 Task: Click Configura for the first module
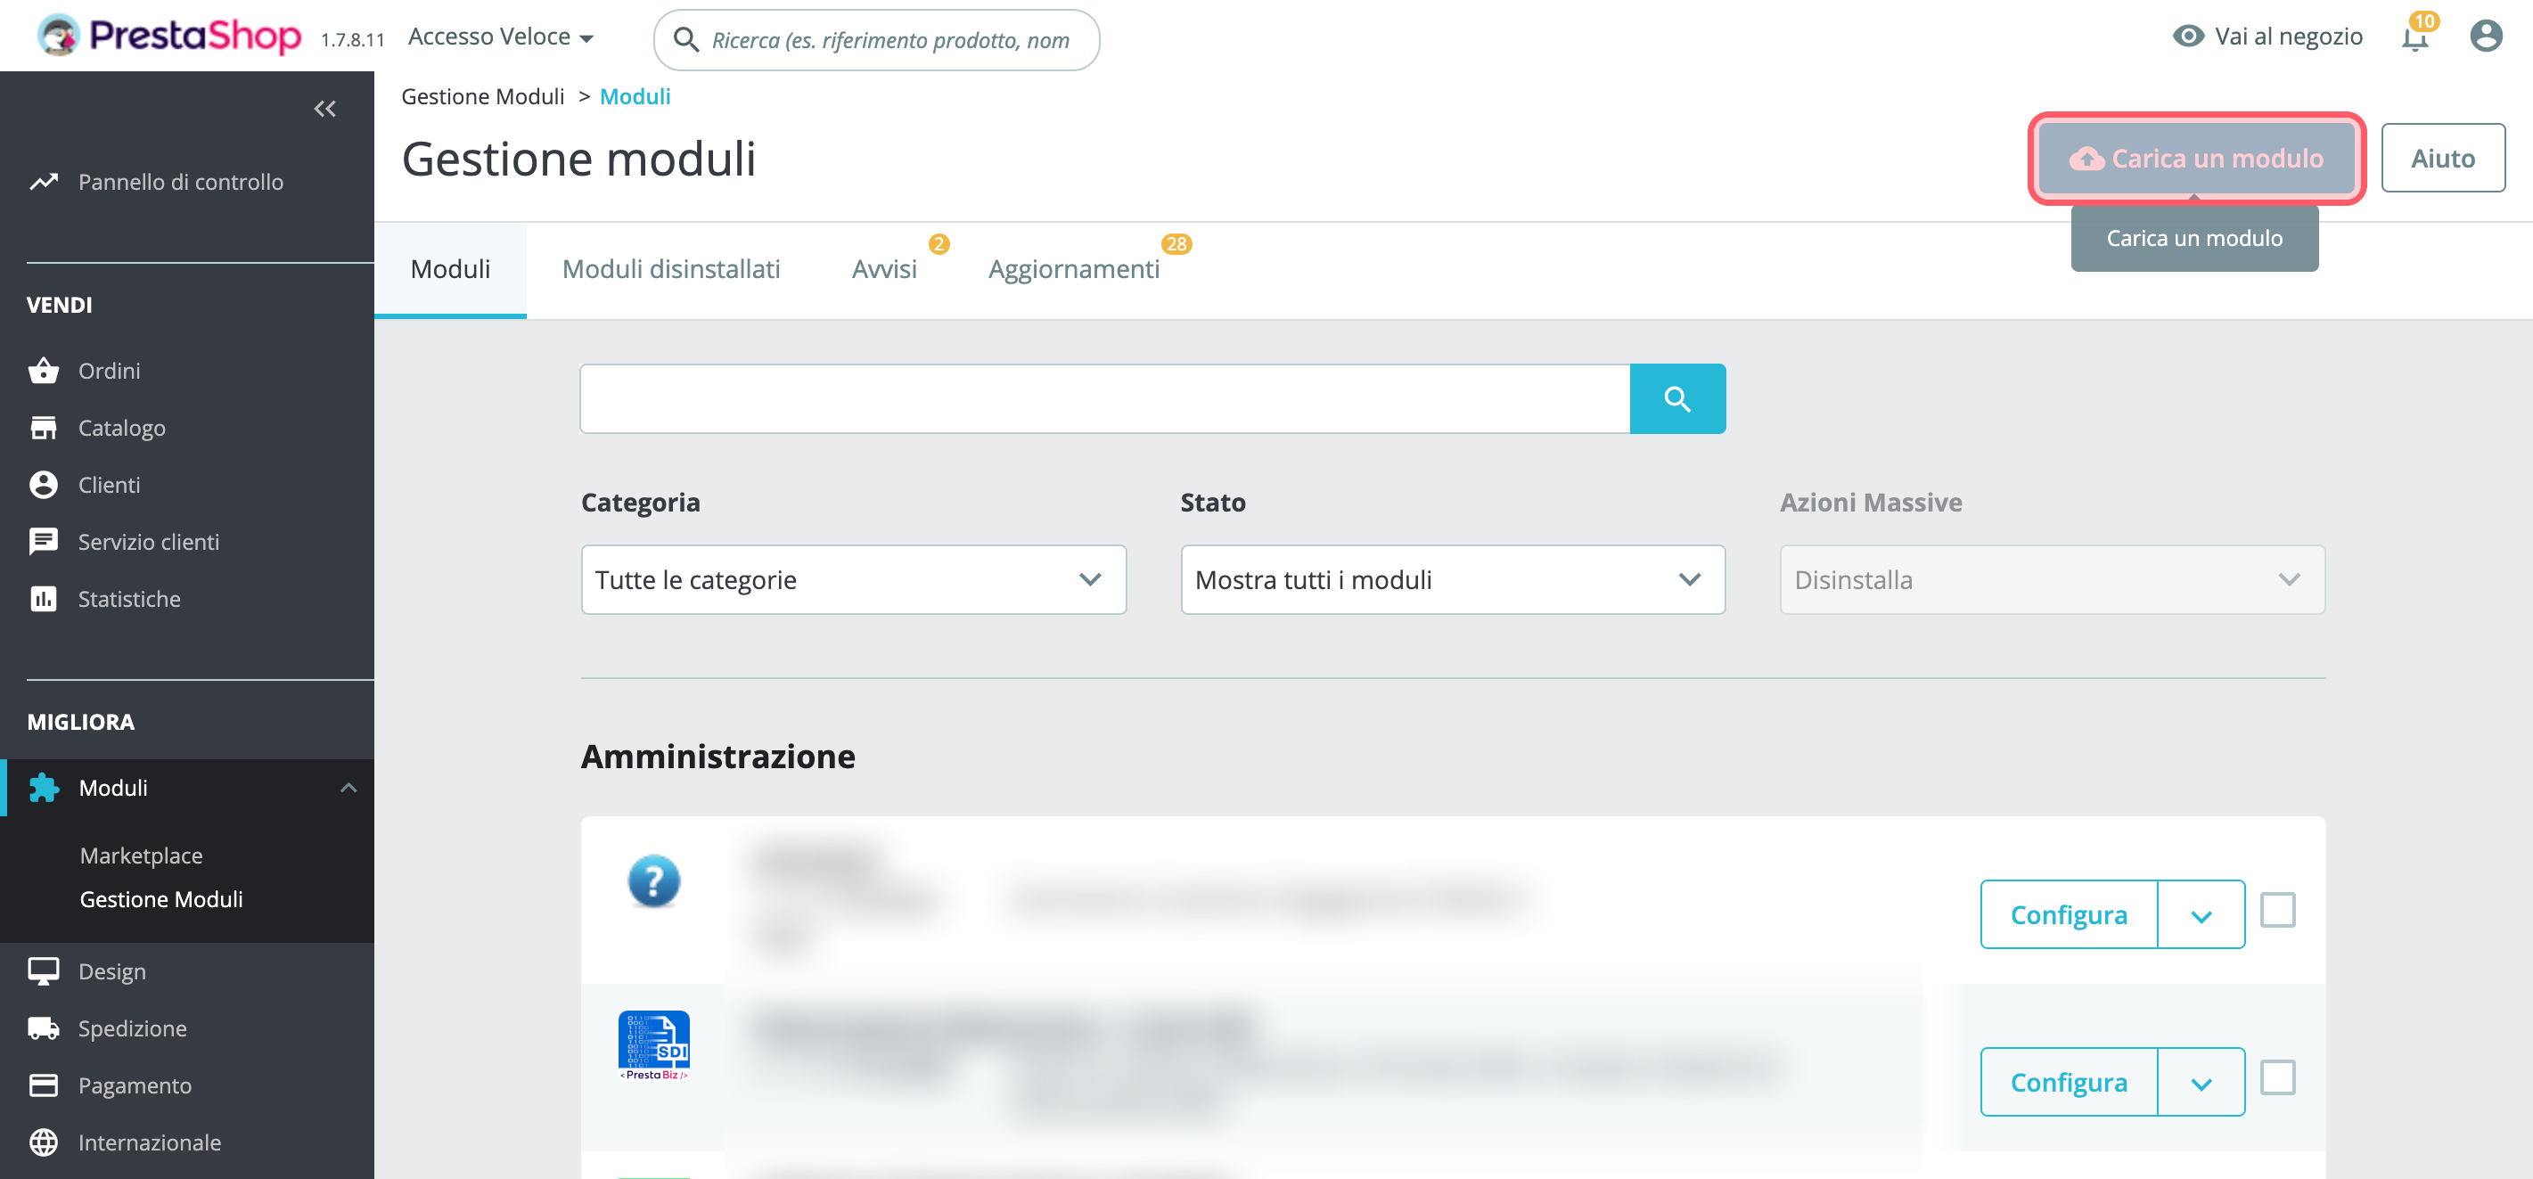pos(2069,915)
